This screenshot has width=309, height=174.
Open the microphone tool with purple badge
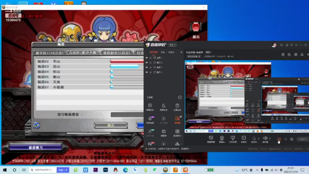(x=150, y=120)
